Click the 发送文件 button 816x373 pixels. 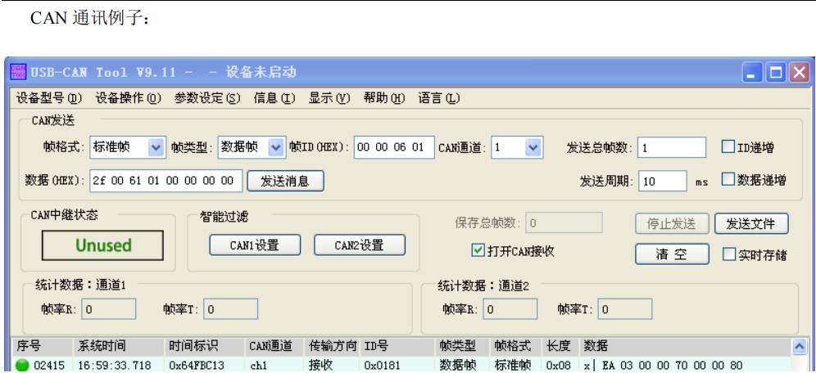click(751, 223)
